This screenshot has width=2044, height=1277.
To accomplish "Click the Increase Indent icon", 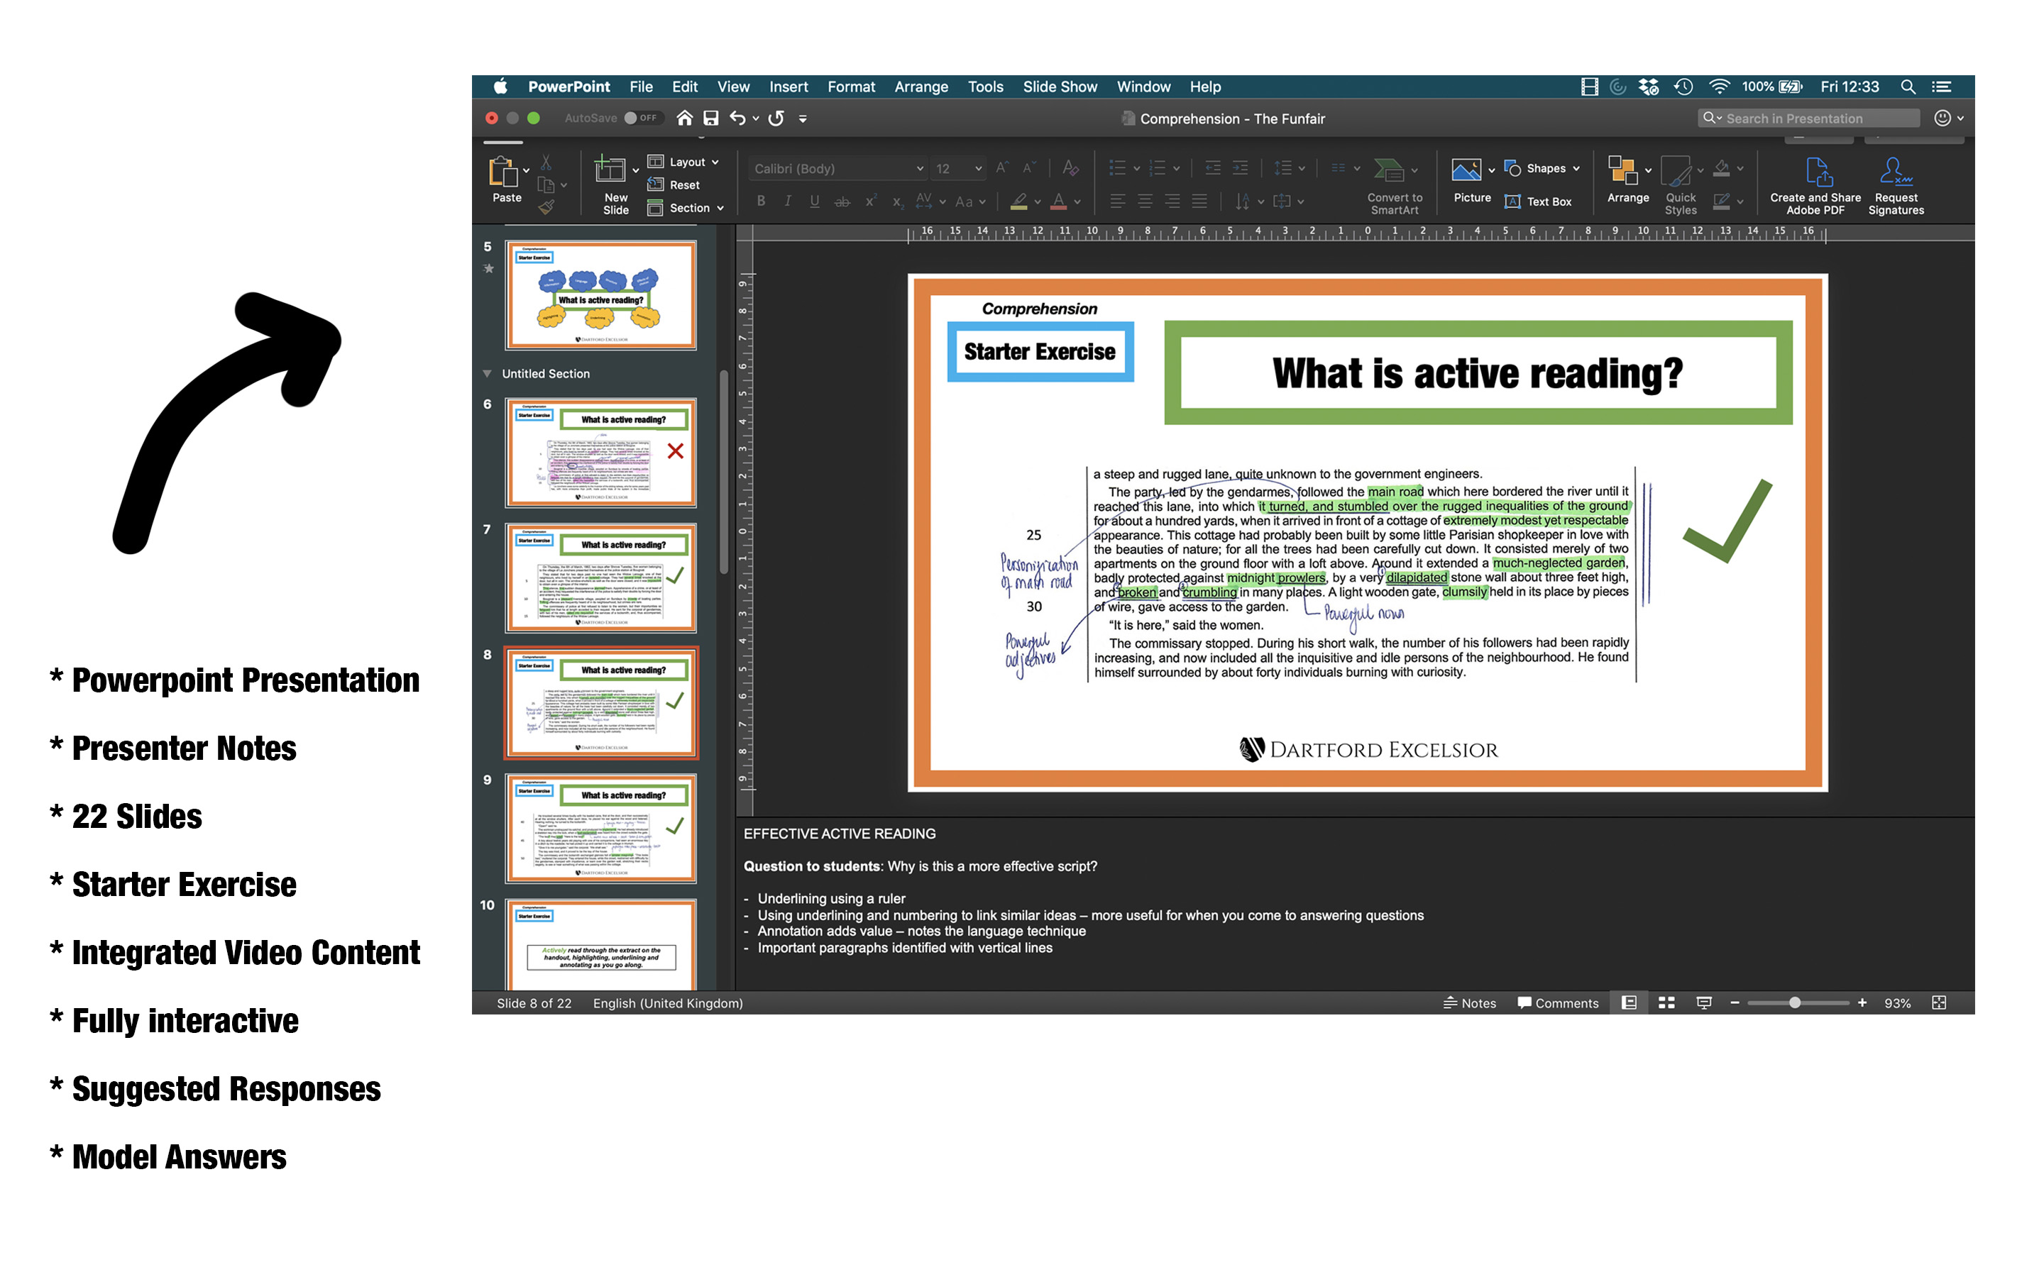I will coord(1240,168).
